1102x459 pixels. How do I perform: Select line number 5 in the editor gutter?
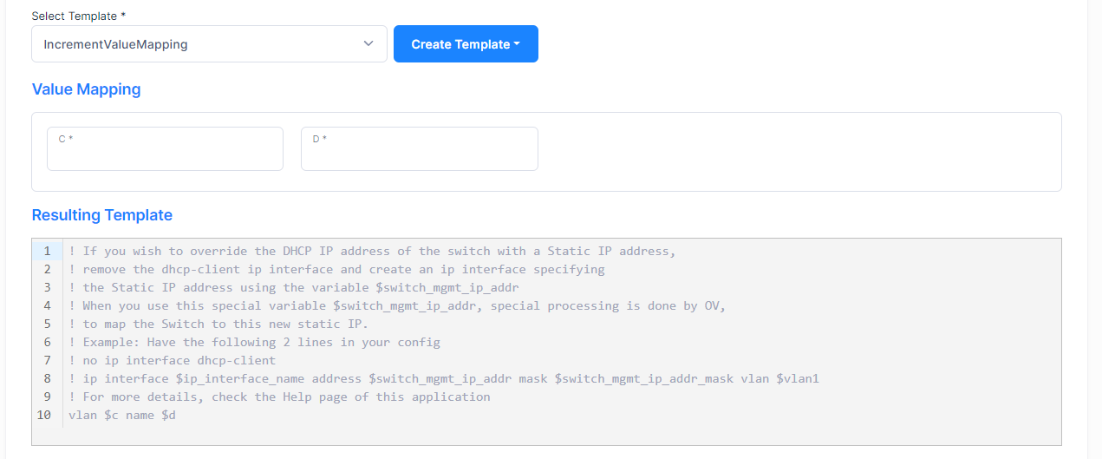click(47, 325)
